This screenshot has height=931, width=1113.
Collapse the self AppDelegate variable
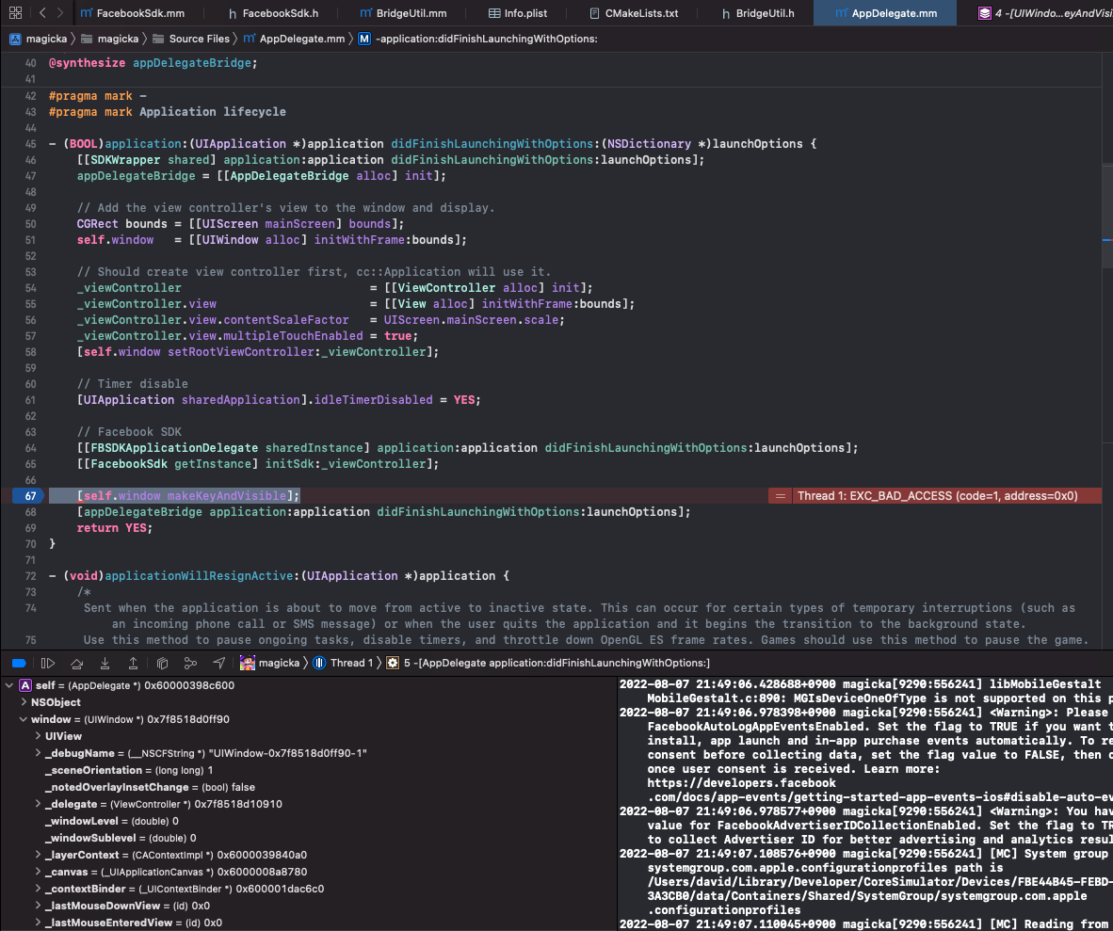click(9, 685)
